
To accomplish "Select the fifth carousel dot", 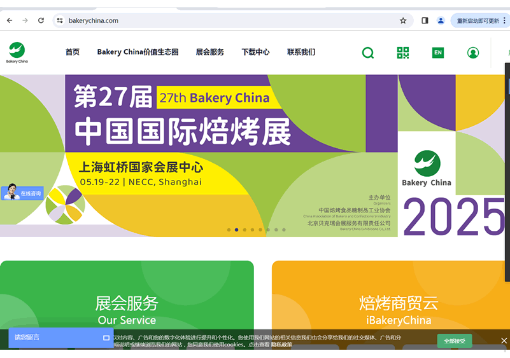I will pos(260,230).
